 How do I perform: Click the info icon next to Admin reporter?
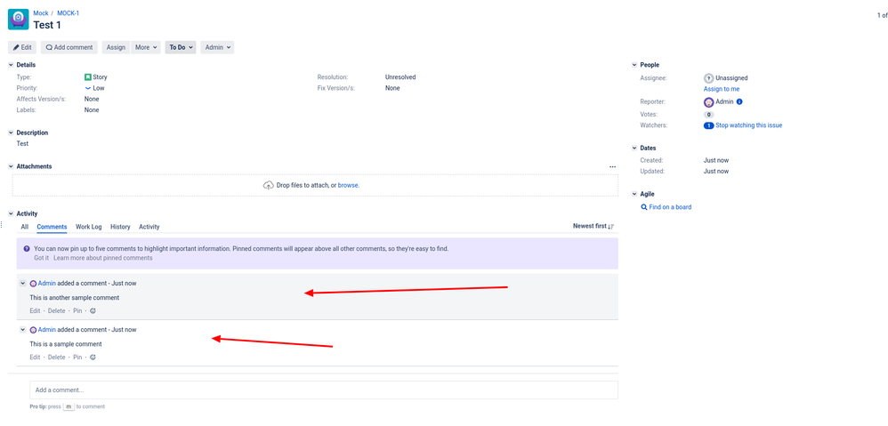[739, 102]
